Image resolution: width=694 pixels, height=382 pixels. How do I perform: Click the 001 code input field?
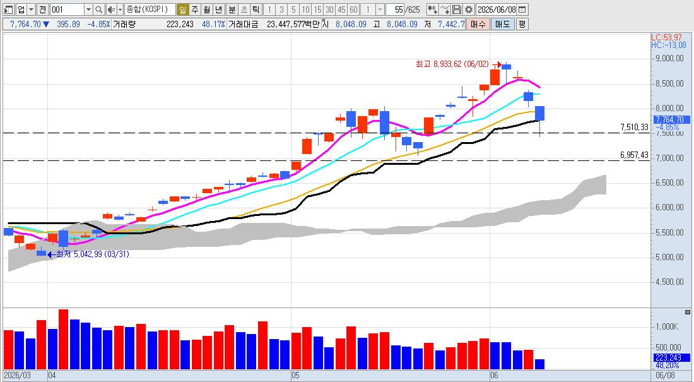pos(67,9)
